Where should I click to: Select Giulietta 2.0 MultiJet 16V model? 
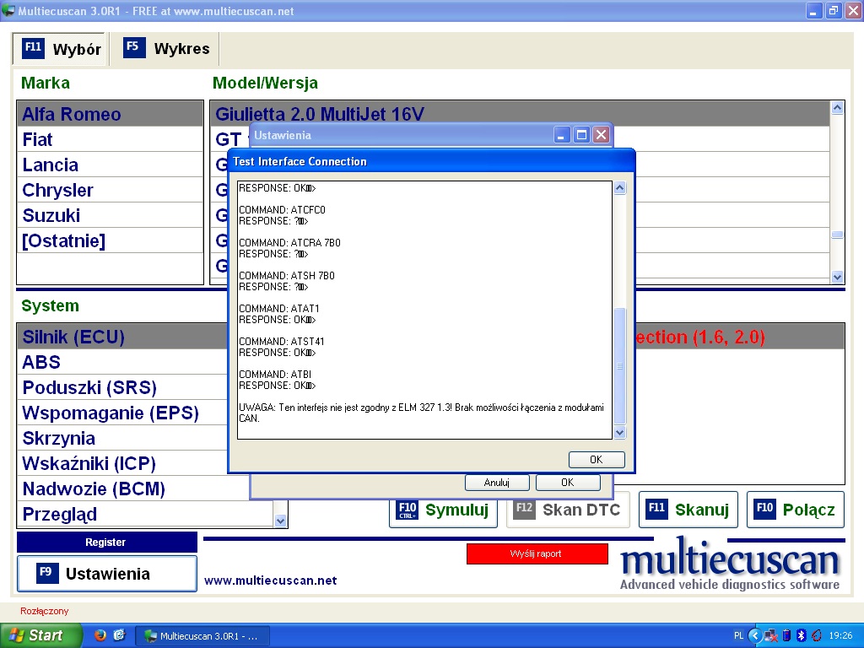tap(520, 114)
